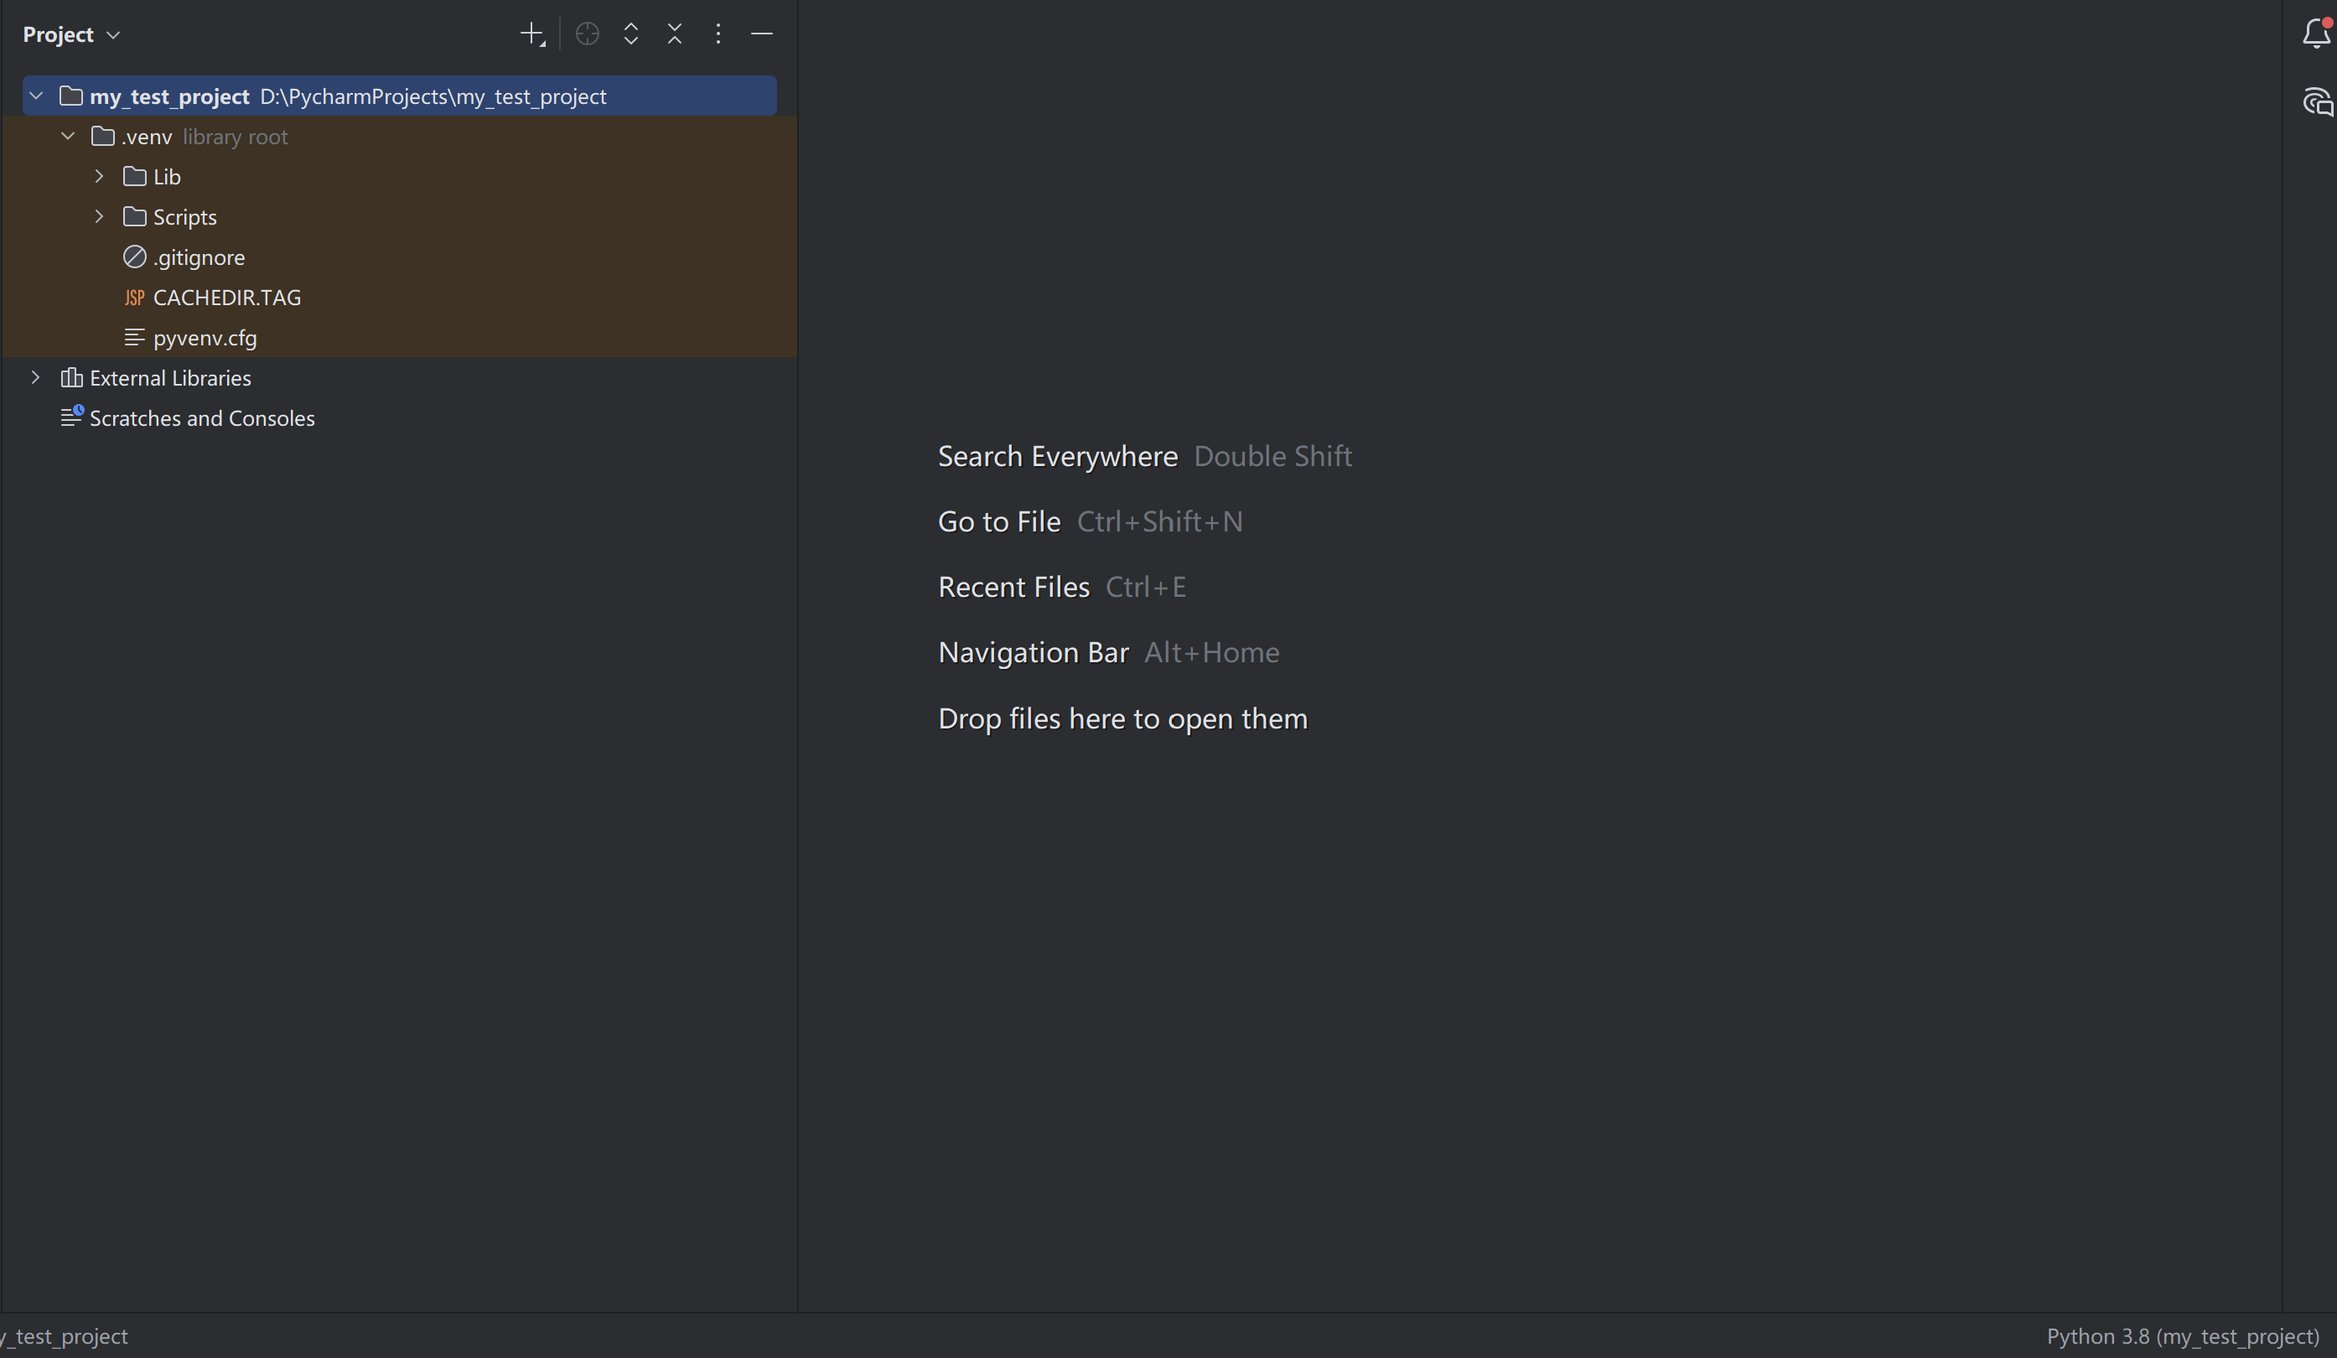The image size is (2337, 1358).
Task: Expand External Libraries node
Action: (x=35, y=377)
